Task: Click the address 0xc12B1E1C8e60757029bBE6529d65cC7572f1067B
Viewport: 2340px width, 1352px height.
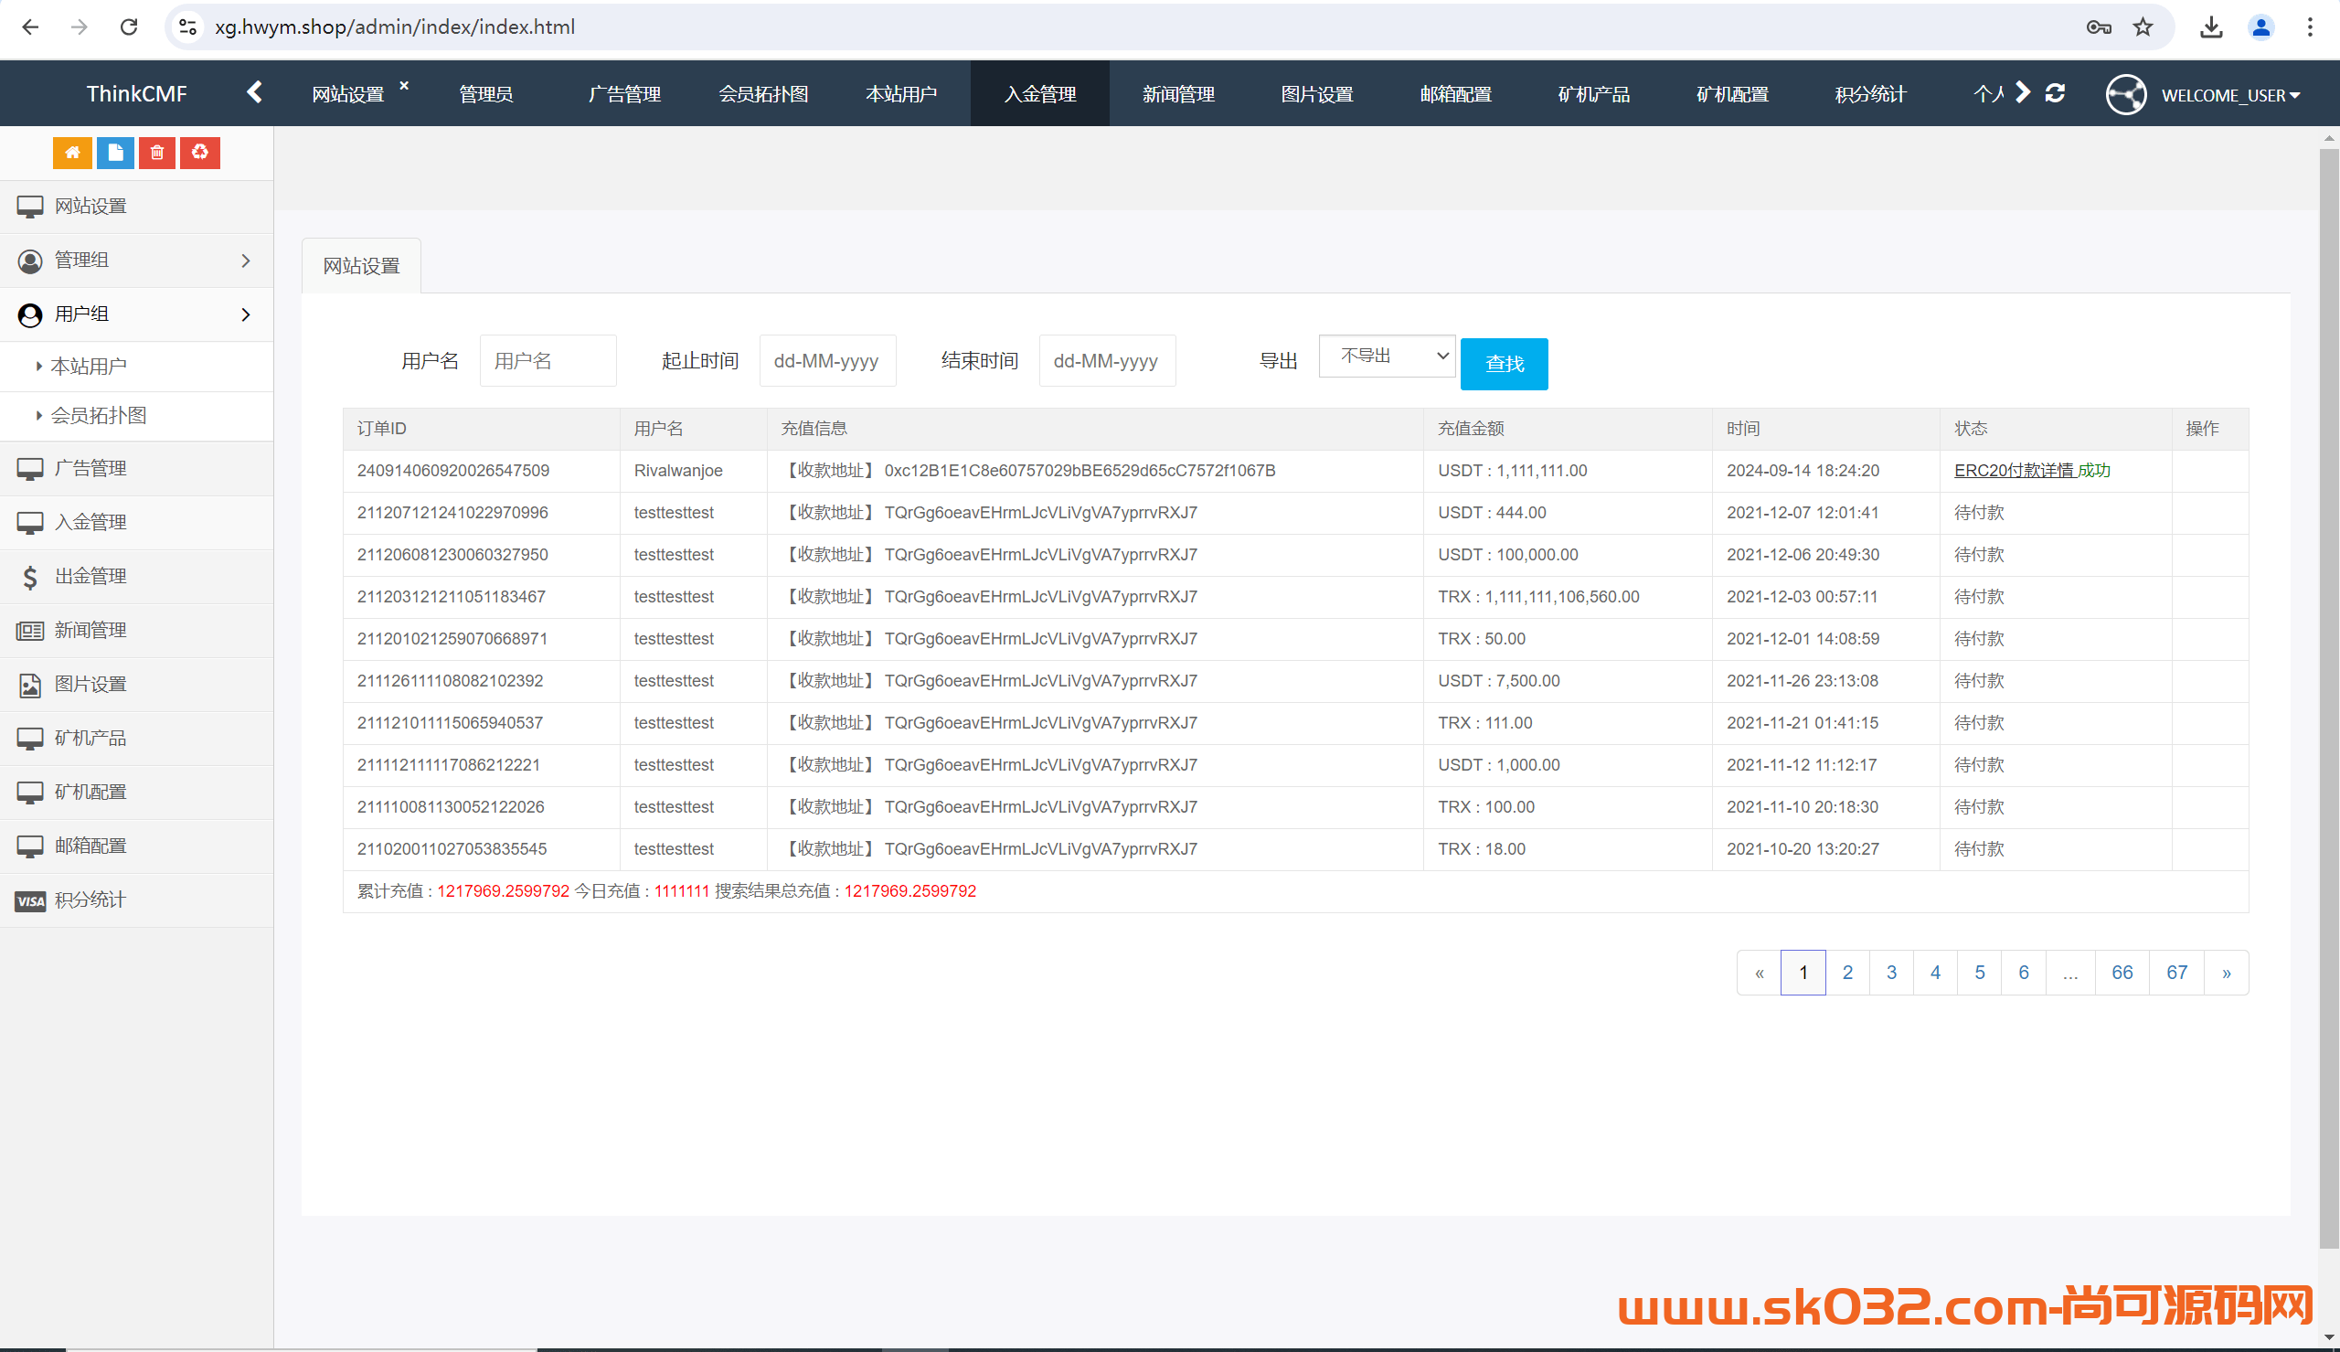Action: (1080, 471)
